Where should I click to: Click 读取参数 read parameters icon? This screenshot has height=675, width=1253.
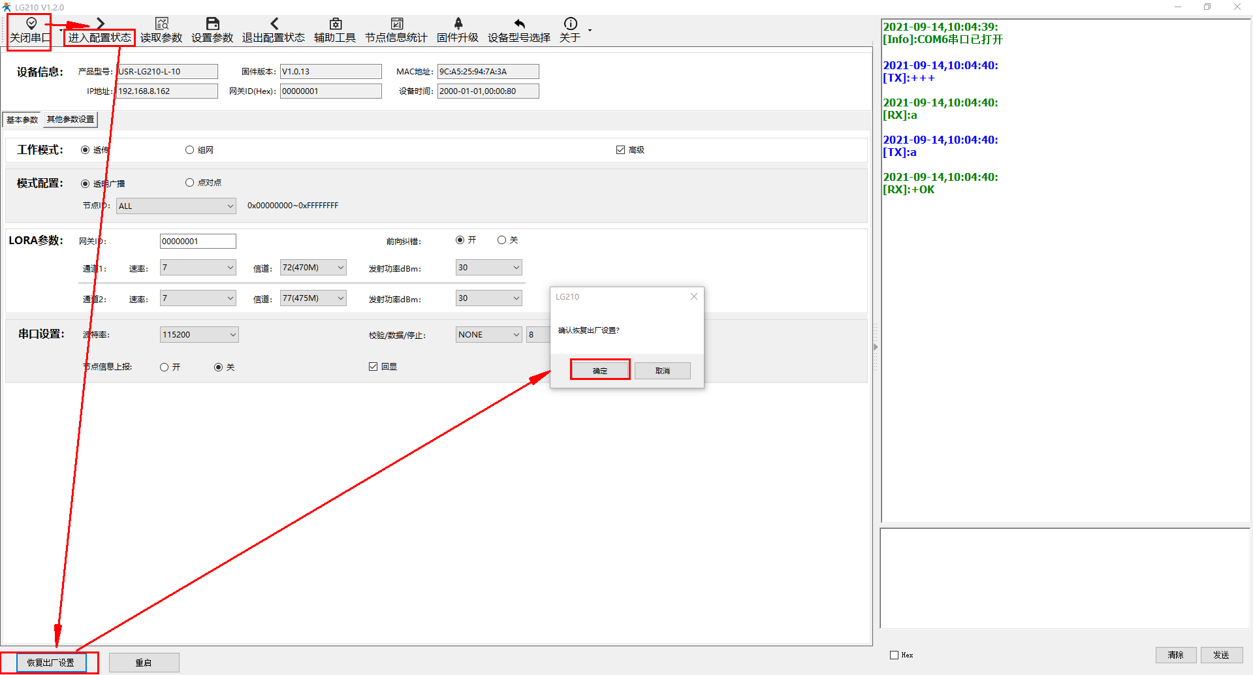coord(161,24)
